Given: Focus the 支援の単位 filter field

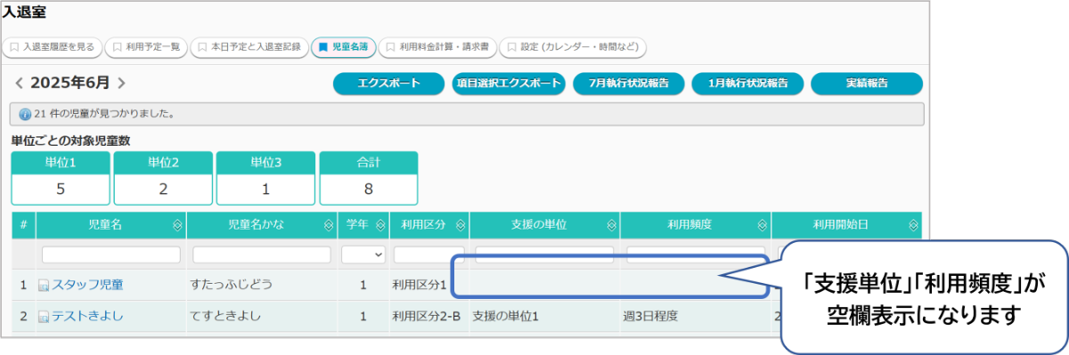Looking at the screenshot, I should point(544,254).
